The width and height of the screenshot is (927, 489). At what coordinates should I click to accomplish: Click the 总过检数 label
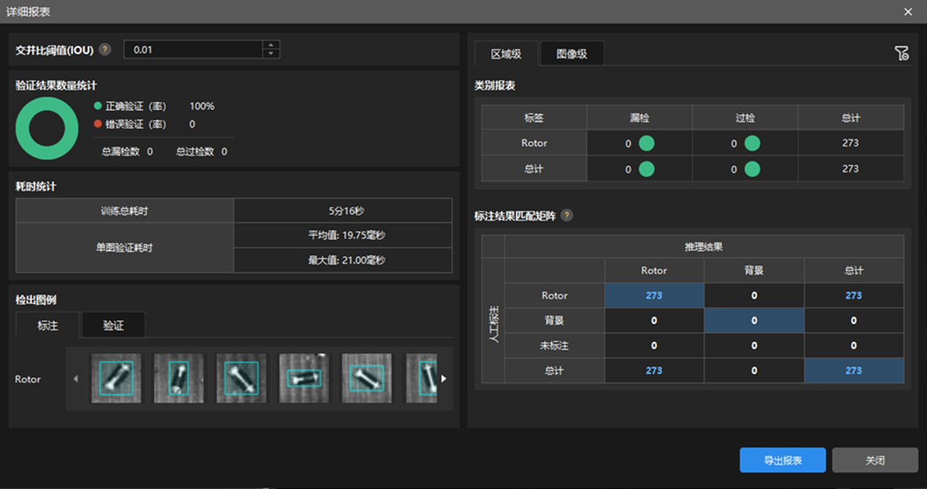point(195,152)
